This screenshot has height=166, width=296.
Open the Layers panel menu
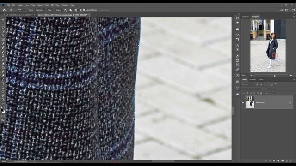pyautogui.click(x=294, y=79)
